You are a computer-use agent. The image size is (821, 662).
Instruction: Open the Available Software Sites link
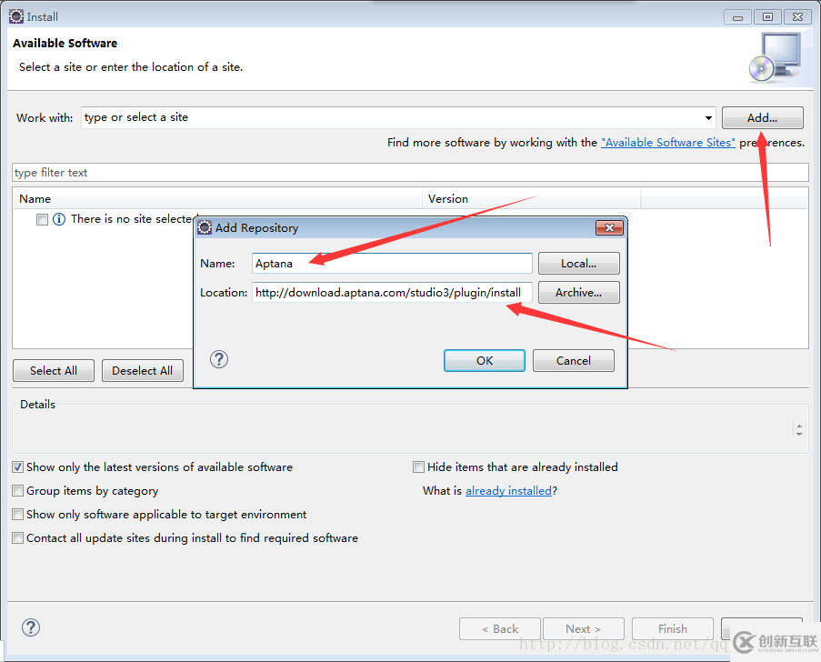668,143
